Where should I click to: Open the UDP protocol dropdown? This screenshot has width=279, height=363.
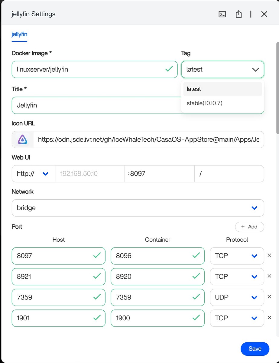tap(237, 297)
